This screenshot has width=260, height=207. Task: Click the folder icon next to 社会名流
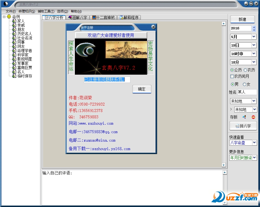click(14, 38)
